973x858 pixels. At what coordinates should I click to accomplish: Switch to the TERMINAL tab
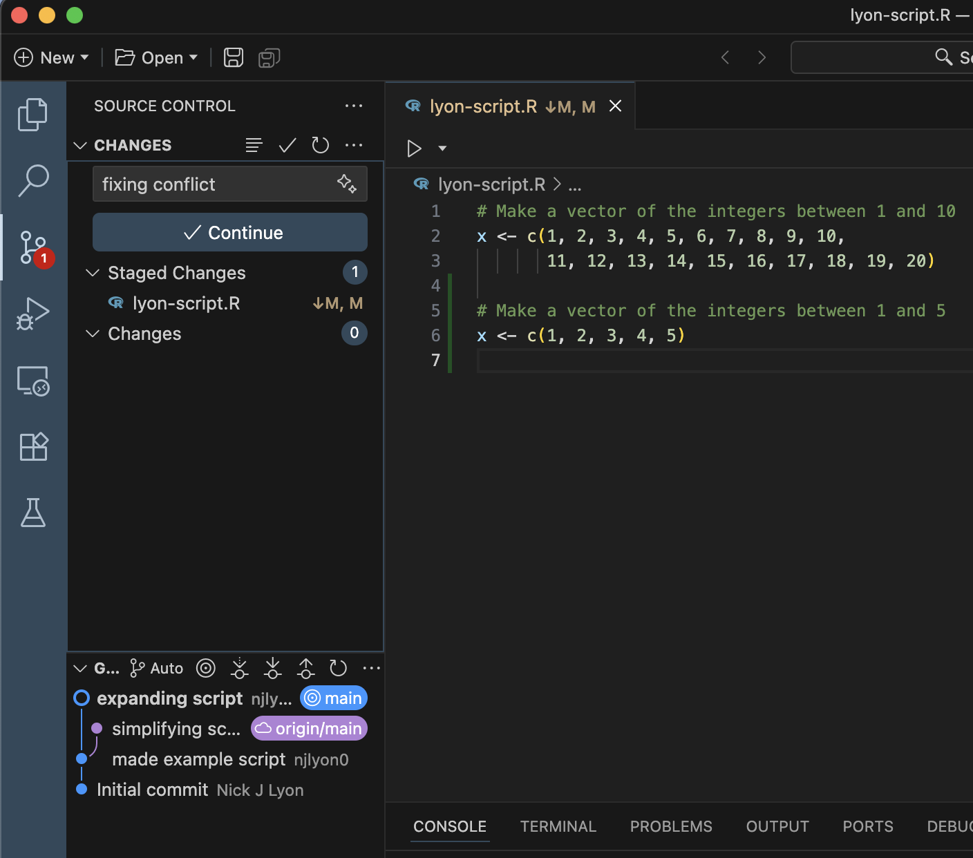tap(558, 826)
